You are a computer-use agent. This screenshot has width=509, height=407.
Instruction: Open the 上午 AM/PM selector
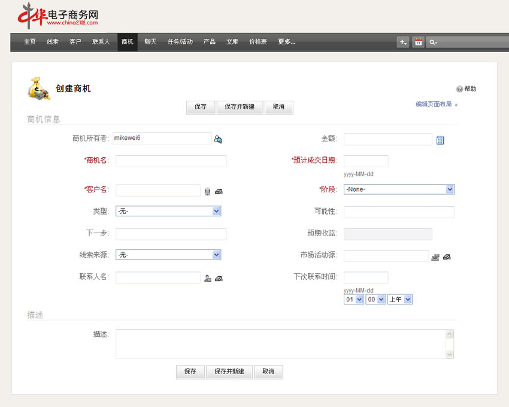pos(399,299)
